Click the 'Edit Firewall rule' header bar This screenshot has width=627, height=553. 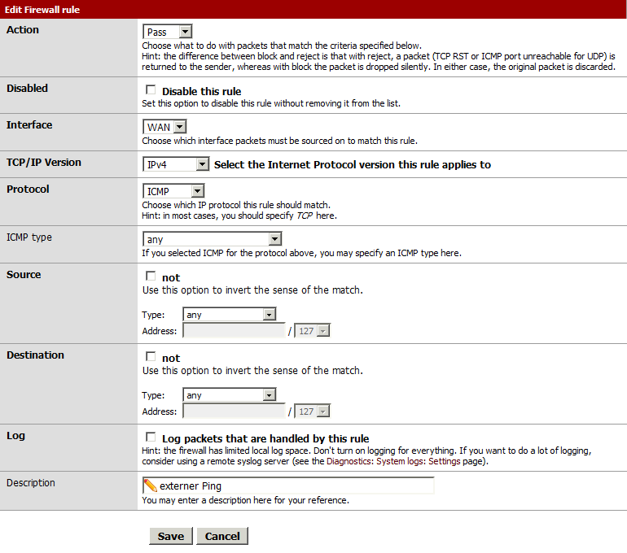pos(313,9)
